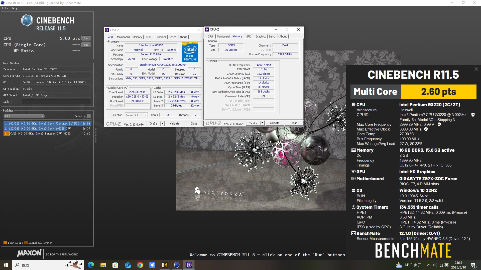
Task: Click the Cinebench sphere logo
Action: point(27,20)
